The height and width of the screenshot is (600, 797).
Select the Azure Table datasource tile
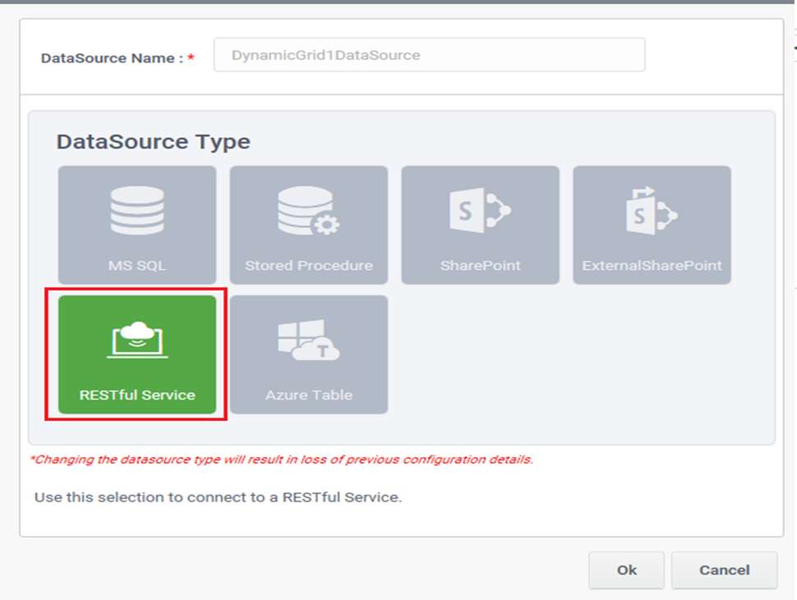click(x=309, y=355)
